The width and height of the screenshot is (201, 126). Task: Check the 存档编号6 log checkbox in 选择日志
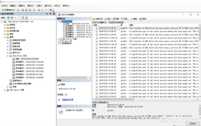pyautogui.click(x=64, y=37)
